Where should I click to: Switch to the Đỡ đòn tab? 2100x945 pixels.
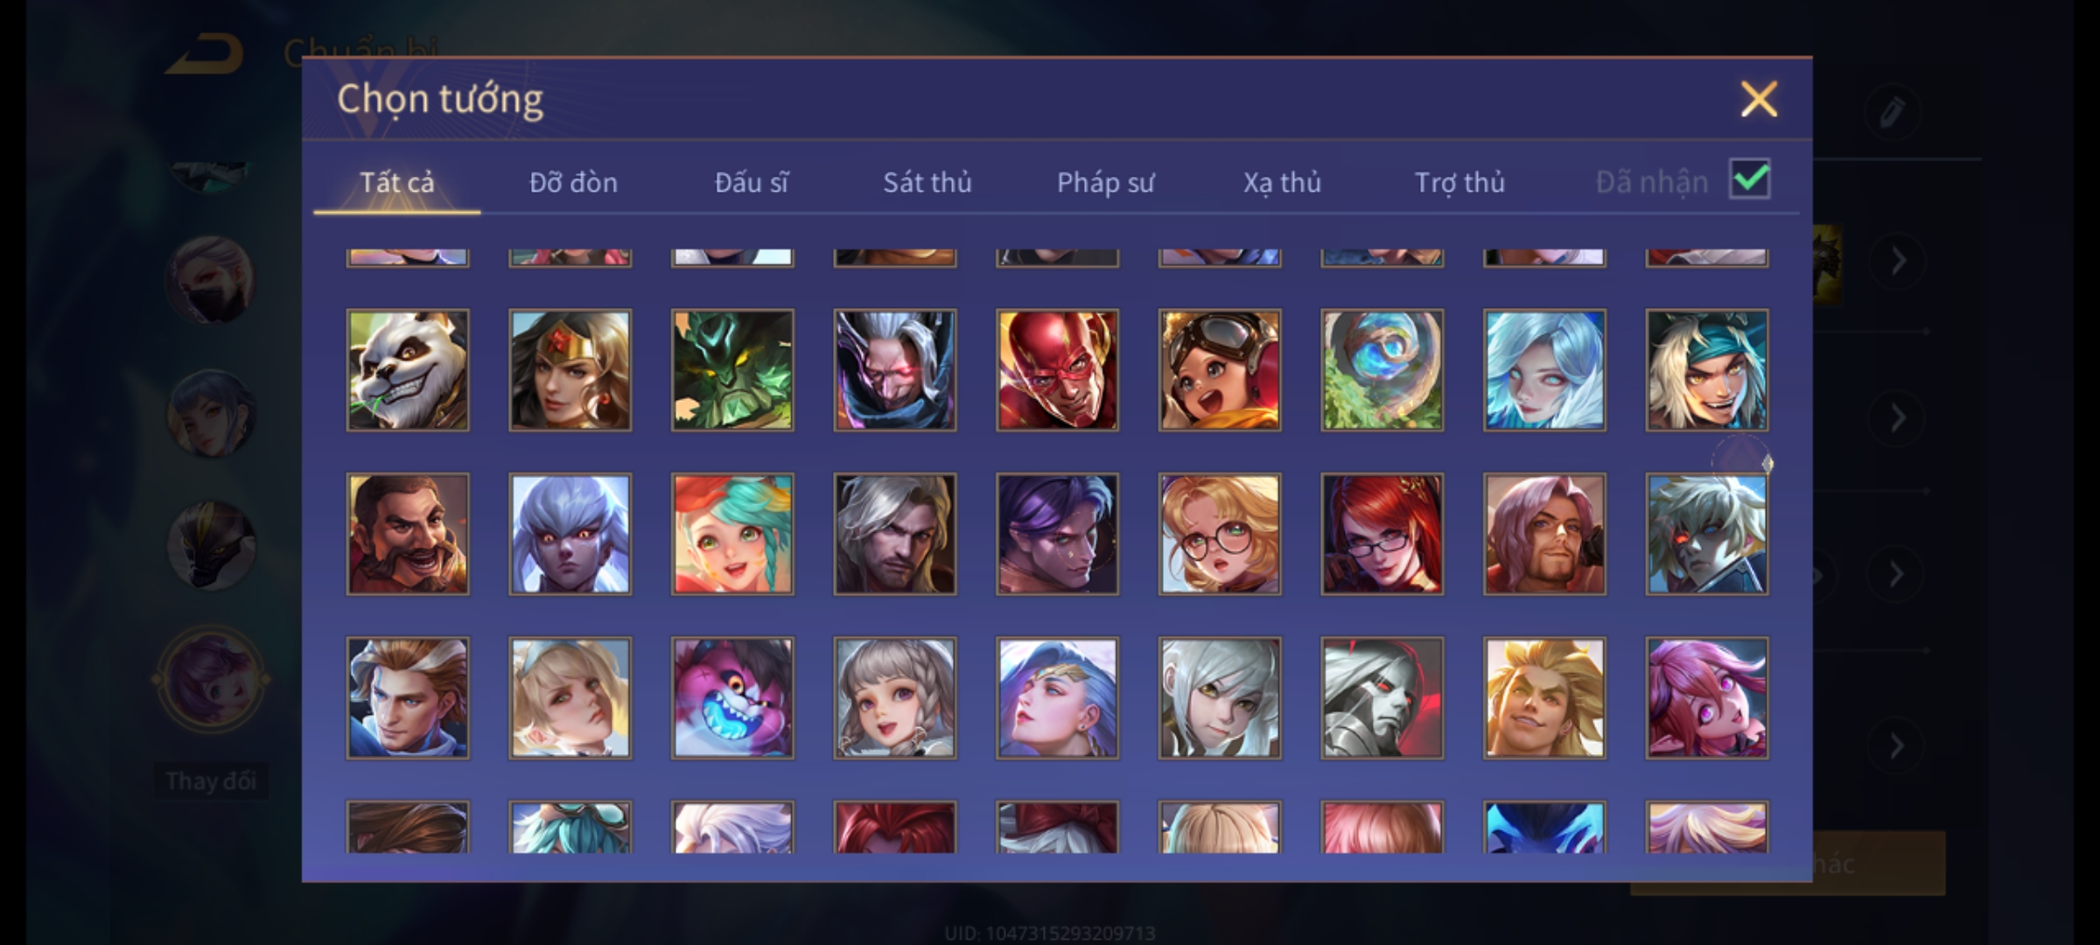click(573, 182)
